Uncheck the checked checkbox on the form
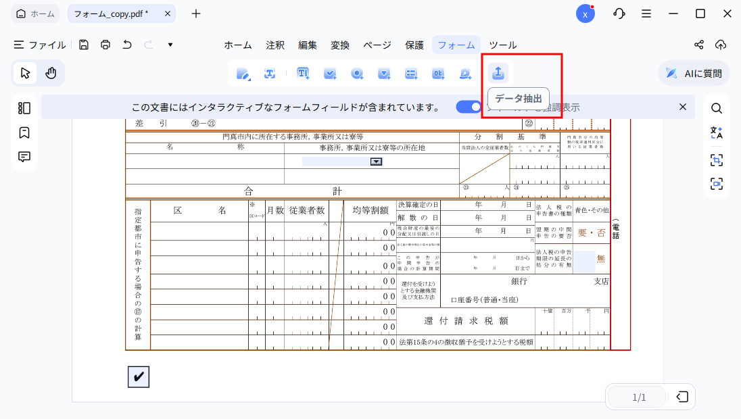This screenshot has width=741, height=419. point(139,377)
